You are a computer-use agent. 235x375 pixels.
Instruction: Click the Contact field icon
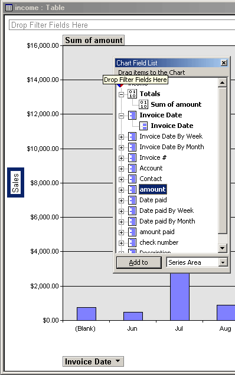click(132, 179)
